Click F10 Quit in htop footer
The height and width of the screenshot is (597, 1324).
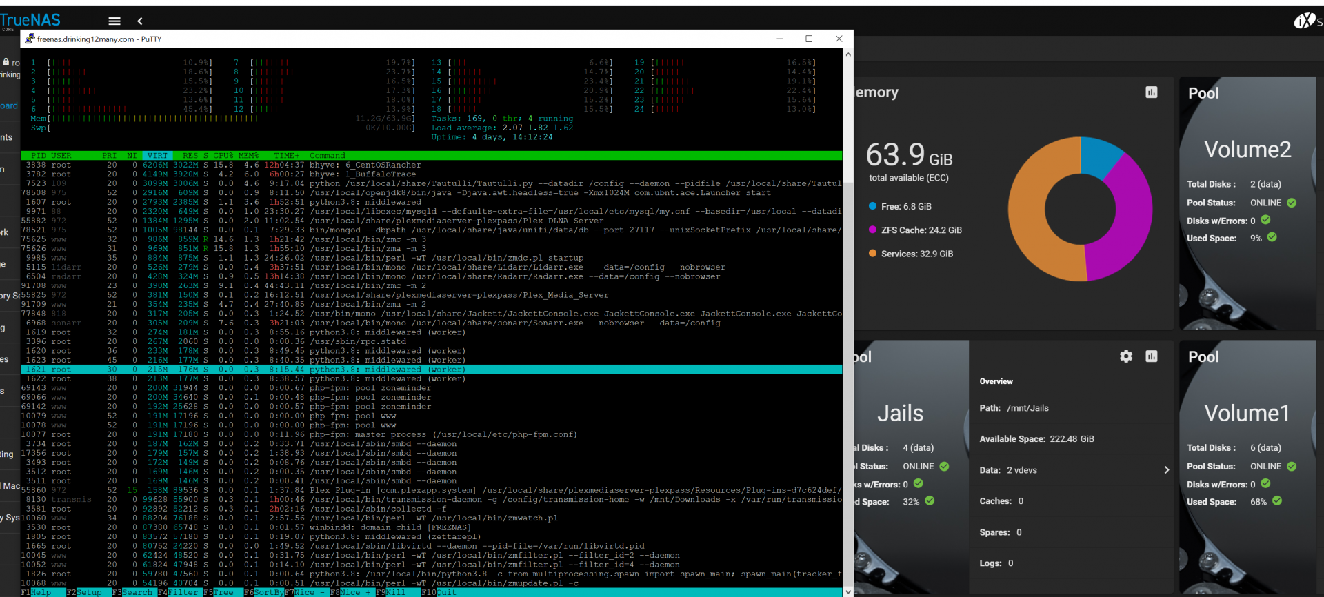(439, 592)
